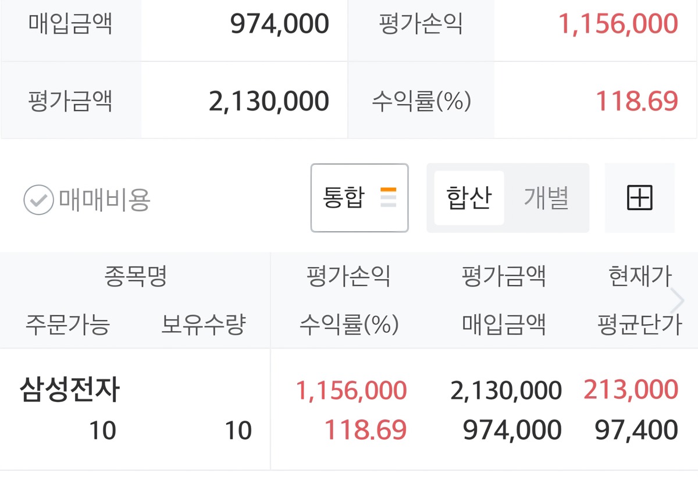Click 삼성전자 current price 213,000
This screenshot has height=477, width=698.
[631, 390]
